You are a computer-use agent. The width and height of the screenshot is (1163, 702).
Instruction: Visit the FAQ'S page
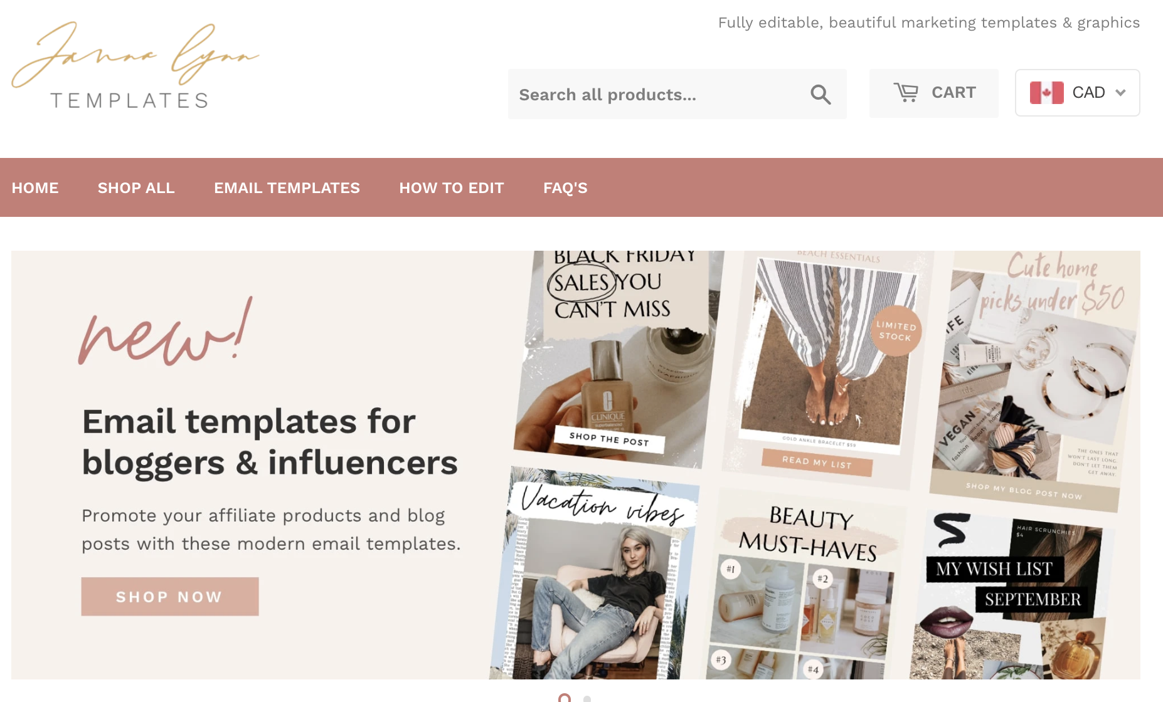pyautogui.click(x=565, y=188)
